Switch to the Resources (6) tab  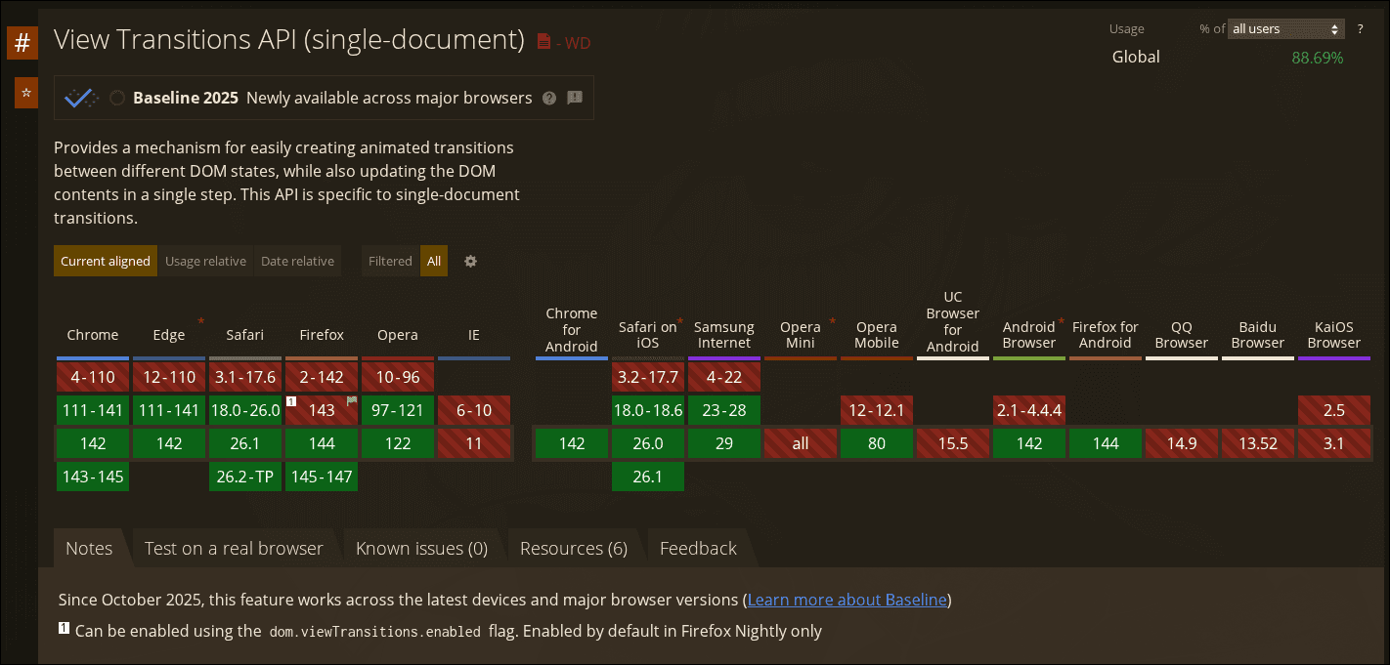click(x=573, y=548)
